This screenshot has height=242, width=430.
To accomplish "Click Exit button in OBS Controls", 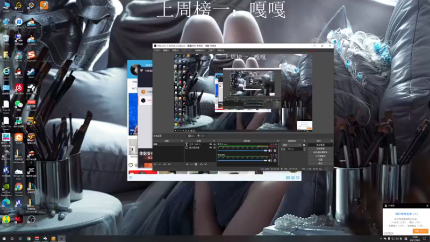I will [320, 163].
